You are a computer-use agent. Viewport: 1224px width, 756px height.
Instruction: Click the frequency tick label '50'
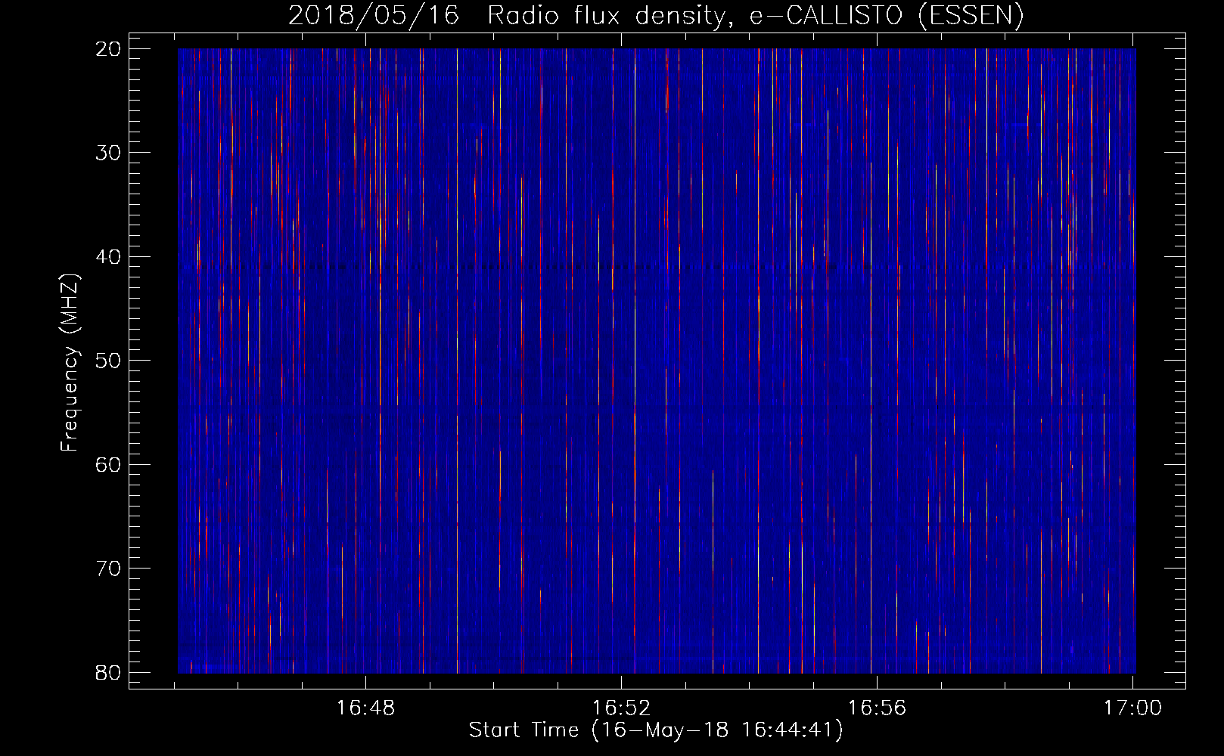click(x=109, y=361)
